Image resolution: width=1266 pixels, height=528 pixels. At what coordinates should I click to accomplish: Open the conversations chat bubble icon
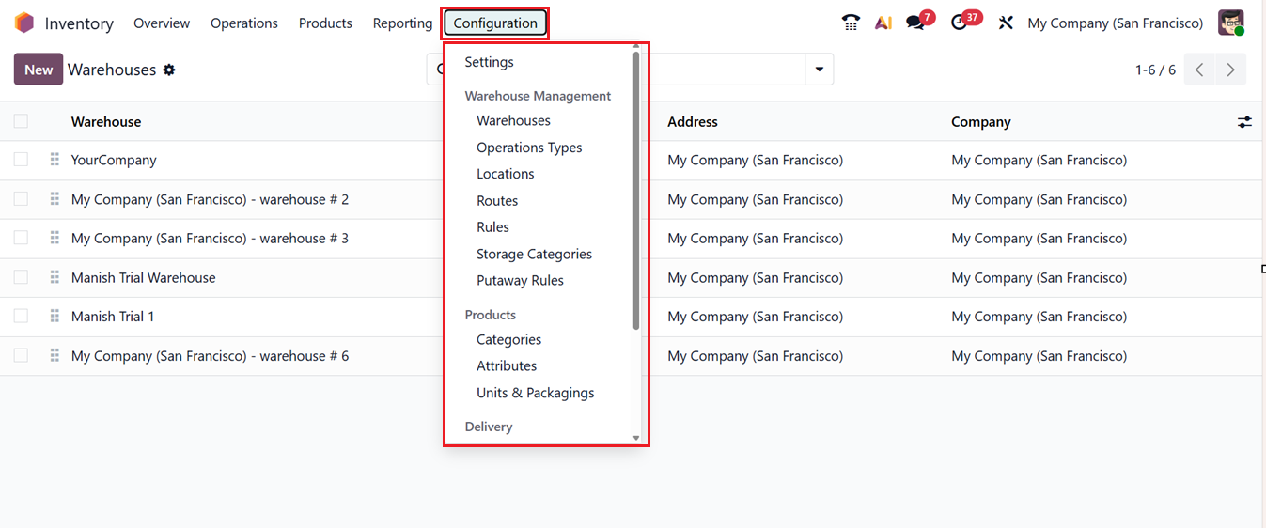click(x=915, y=23)
